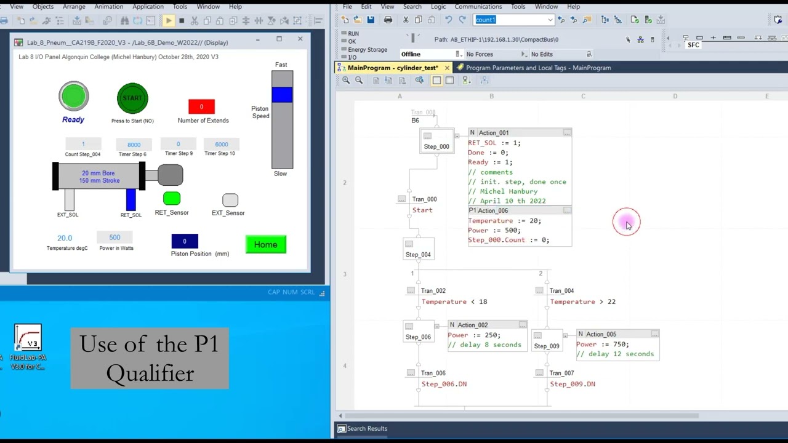Viewport: 788px width, 443px height.
Task: Open the No Forces dropdown
Action: (523, 54)
